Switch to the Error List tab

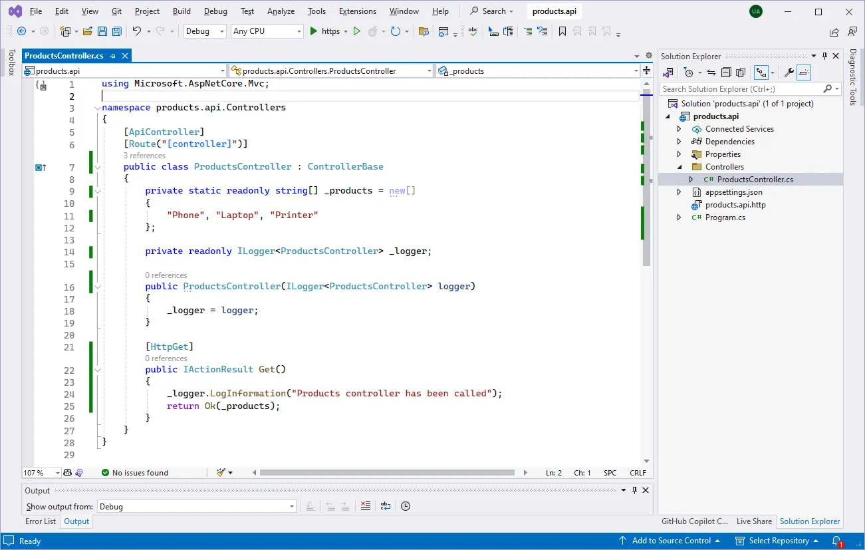pyautogui.click(x=40, y=521)
